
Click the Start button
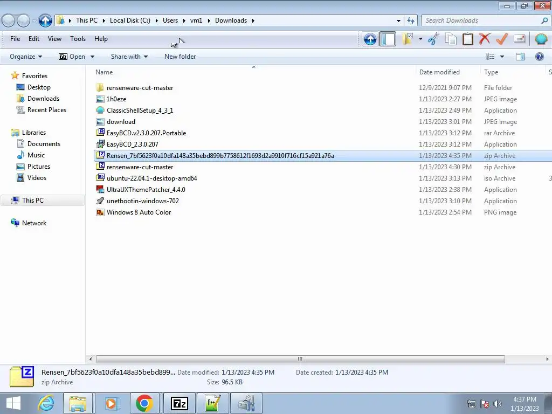point(13,403)
